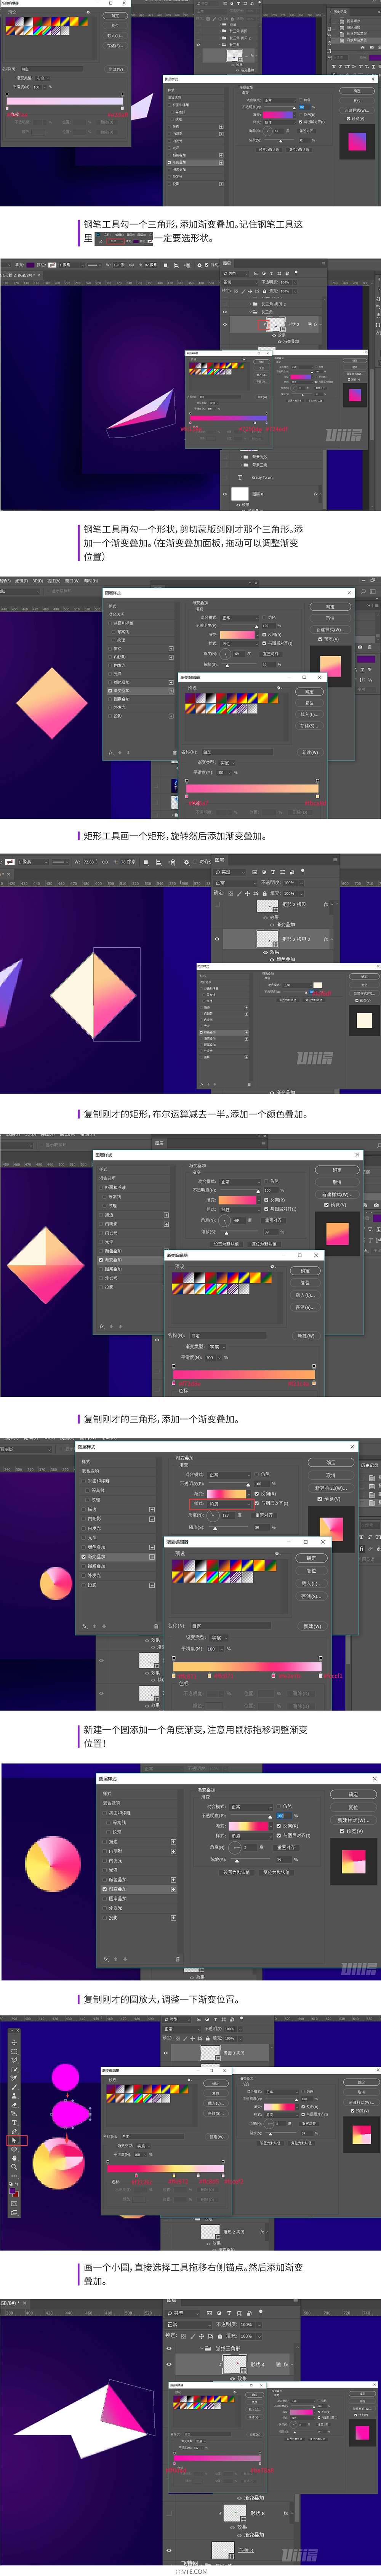
Task: Click gradient bar in bottom white-arrow screenshot's editor
Action: (x=218, y=2458)
